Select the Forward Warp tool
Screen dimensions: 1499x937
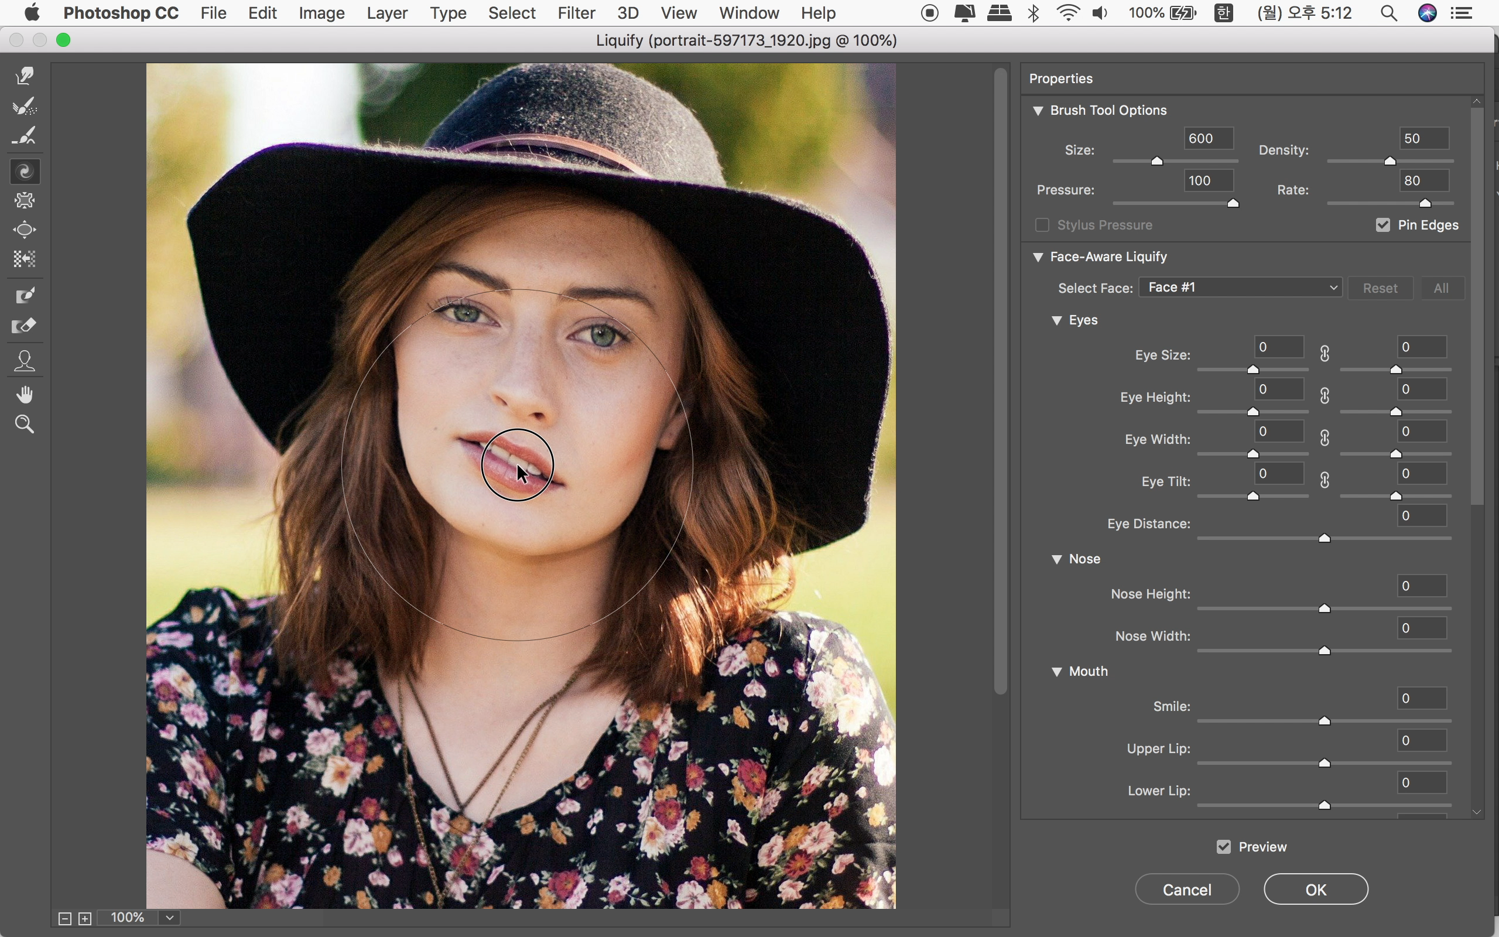point(25,76)
